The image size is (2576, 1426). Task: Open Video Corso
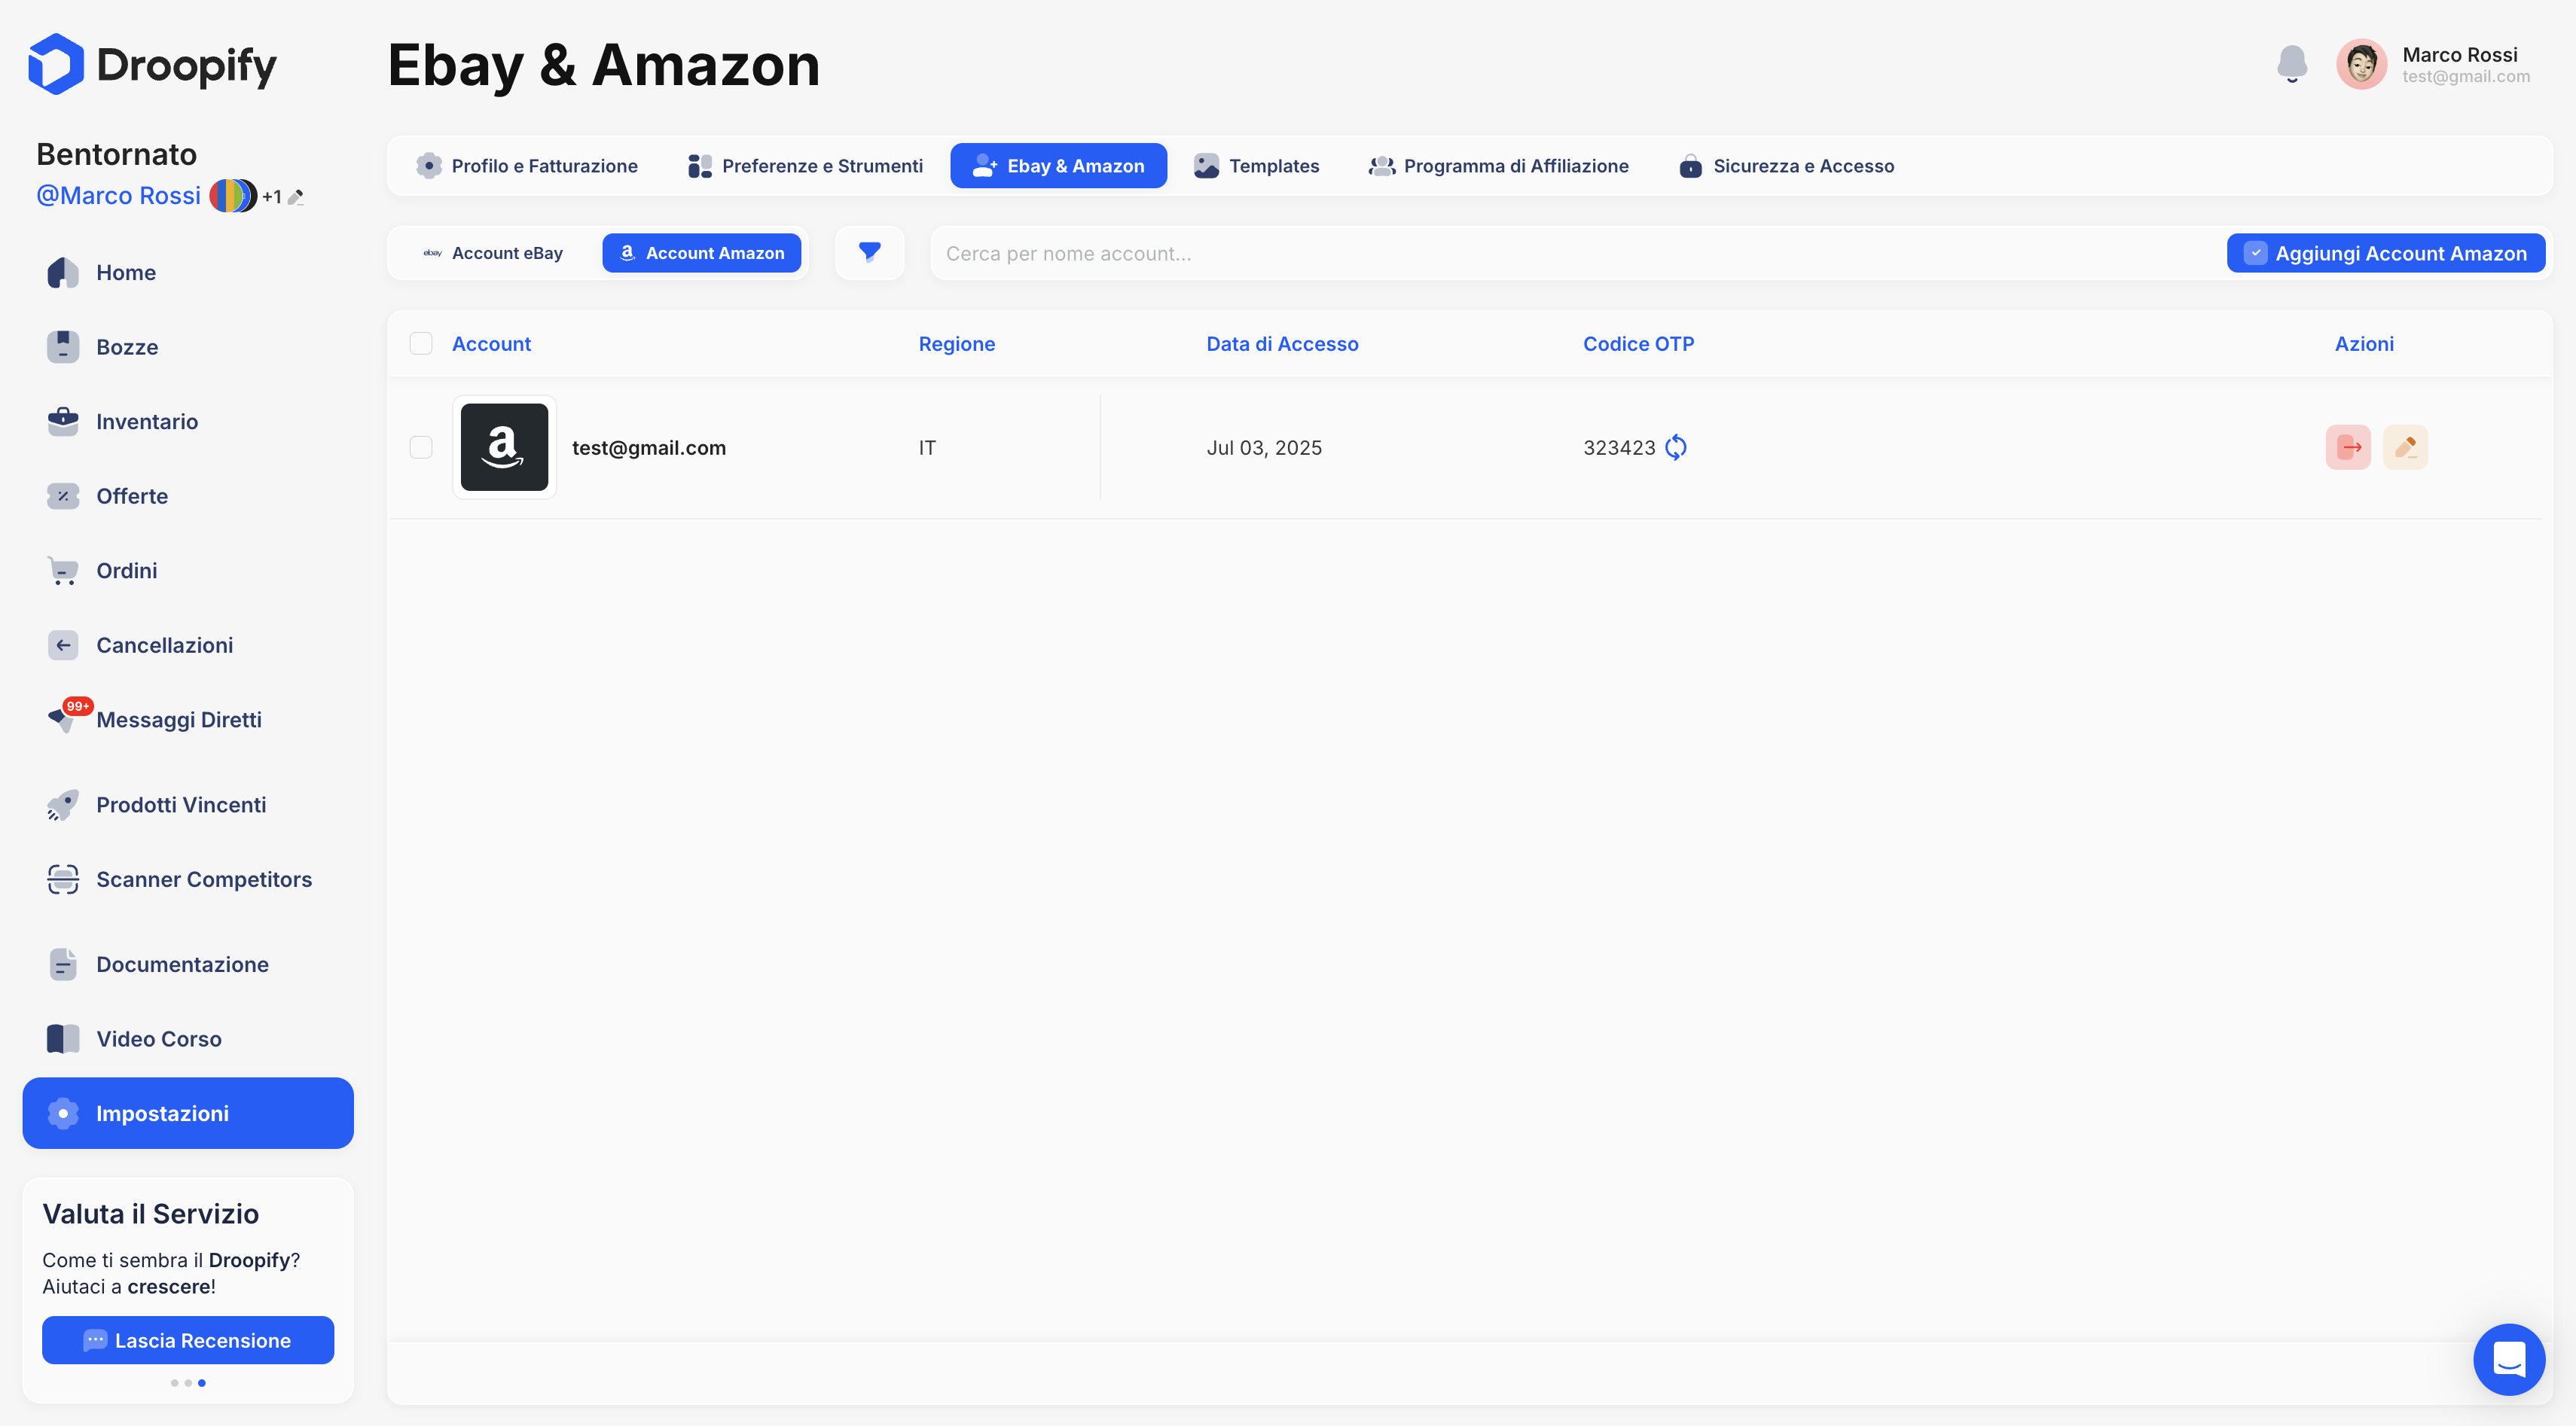point(188,1038)
